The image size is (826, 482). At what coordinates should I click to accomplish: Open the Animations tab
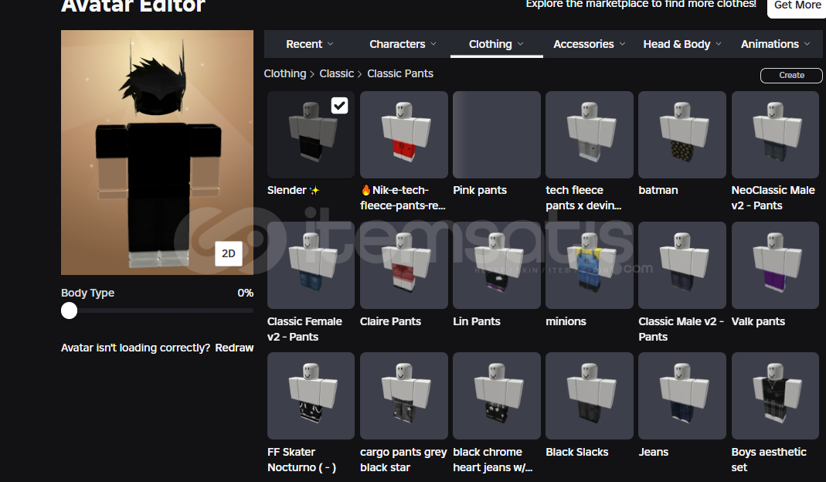(776, 44)
